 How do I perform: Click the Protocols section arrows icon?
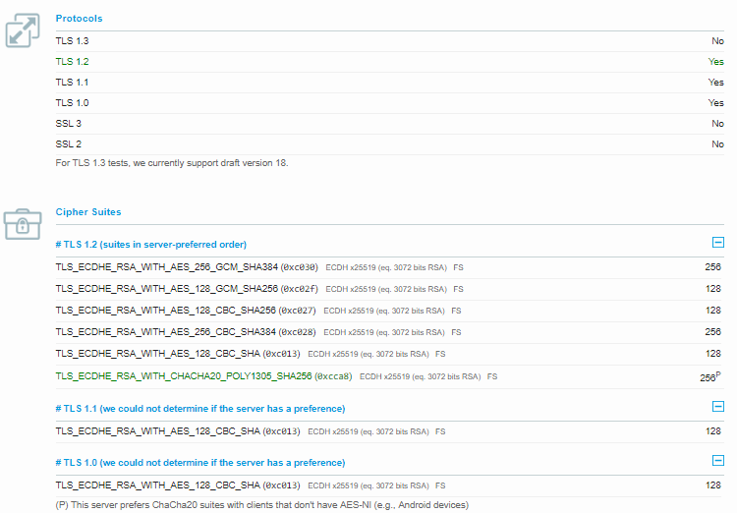coord(23,30)
